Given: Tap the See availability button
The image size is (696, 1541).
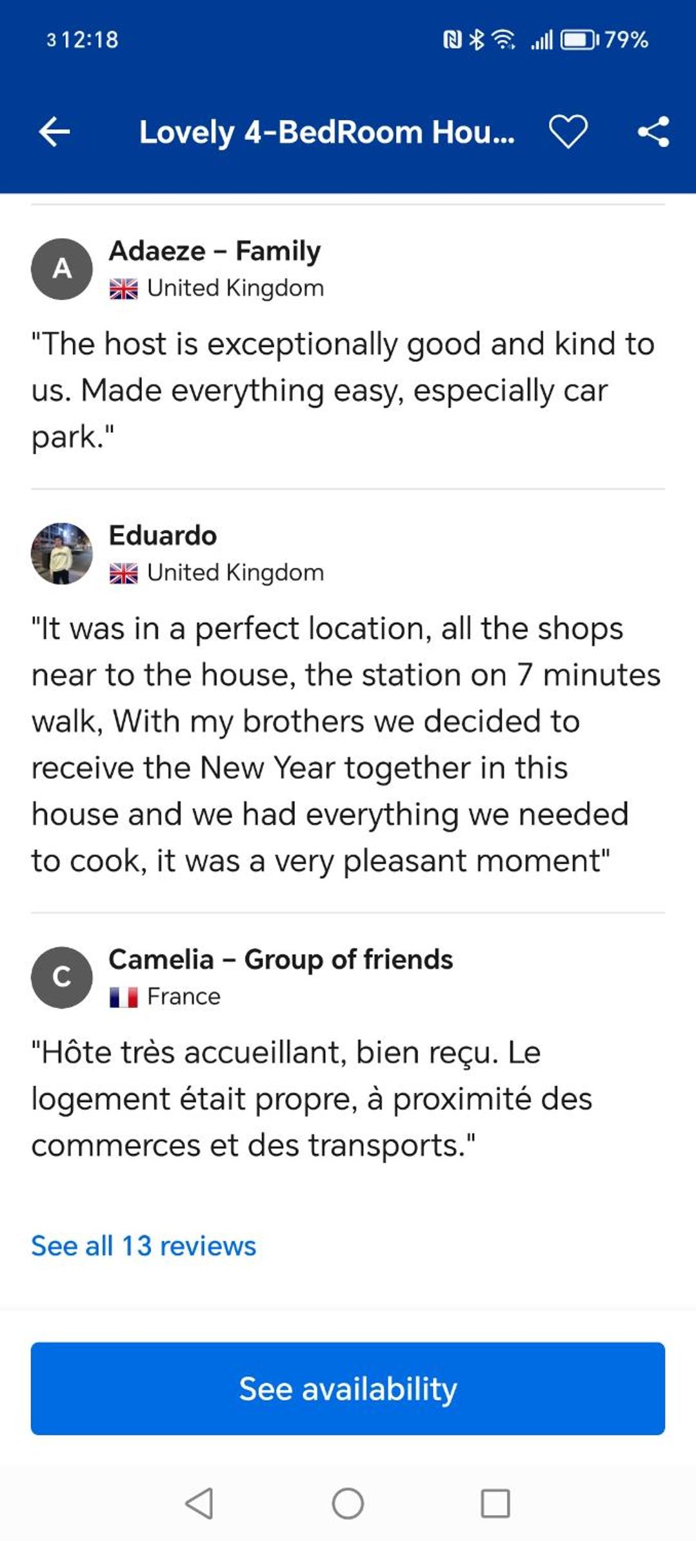Looking at the screenshot, I should tap(348, 1388).
